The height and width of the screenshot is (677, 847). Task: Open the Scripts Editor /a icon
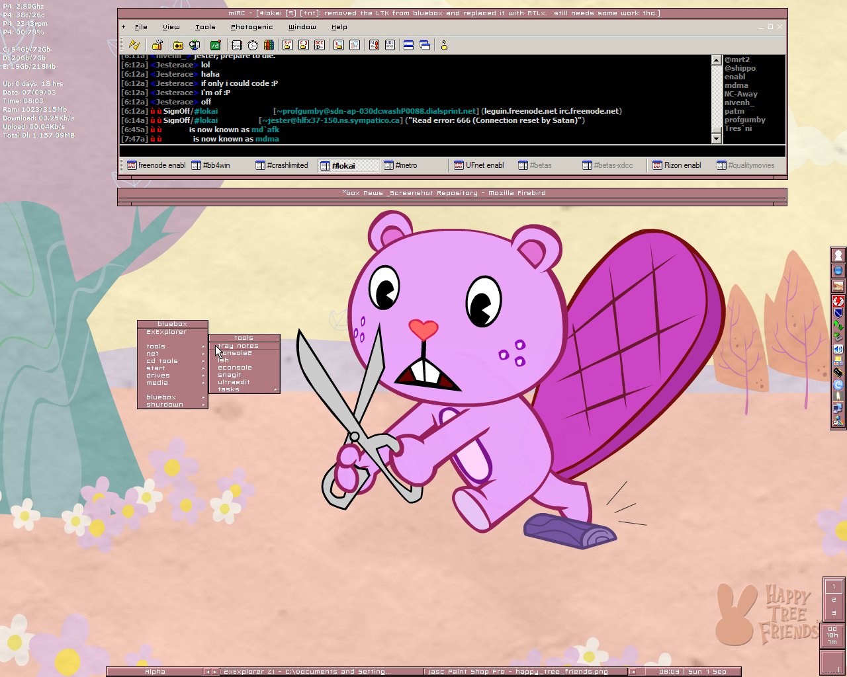216,45
